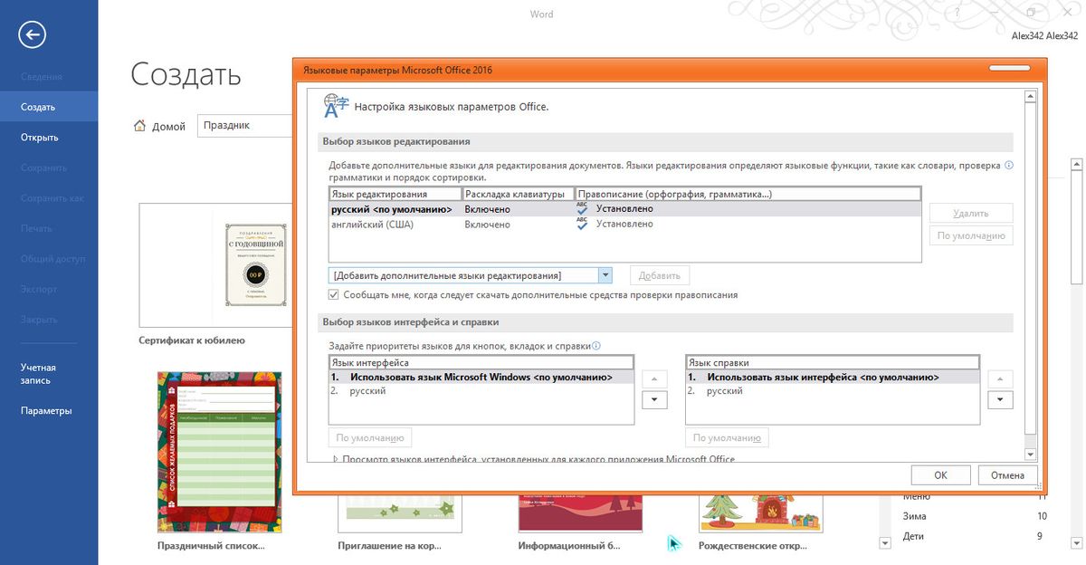This screenshot has width=1086, height=565.
Task: Click info icon beside editing languages description
Action: tap(1009, 166)
